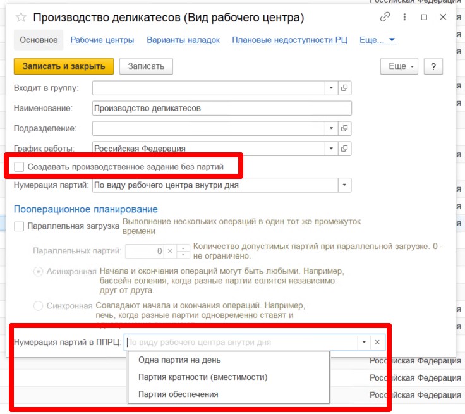
Task: Expand the Нумерация партий dropdown
Action: click(x=344, y=185)
